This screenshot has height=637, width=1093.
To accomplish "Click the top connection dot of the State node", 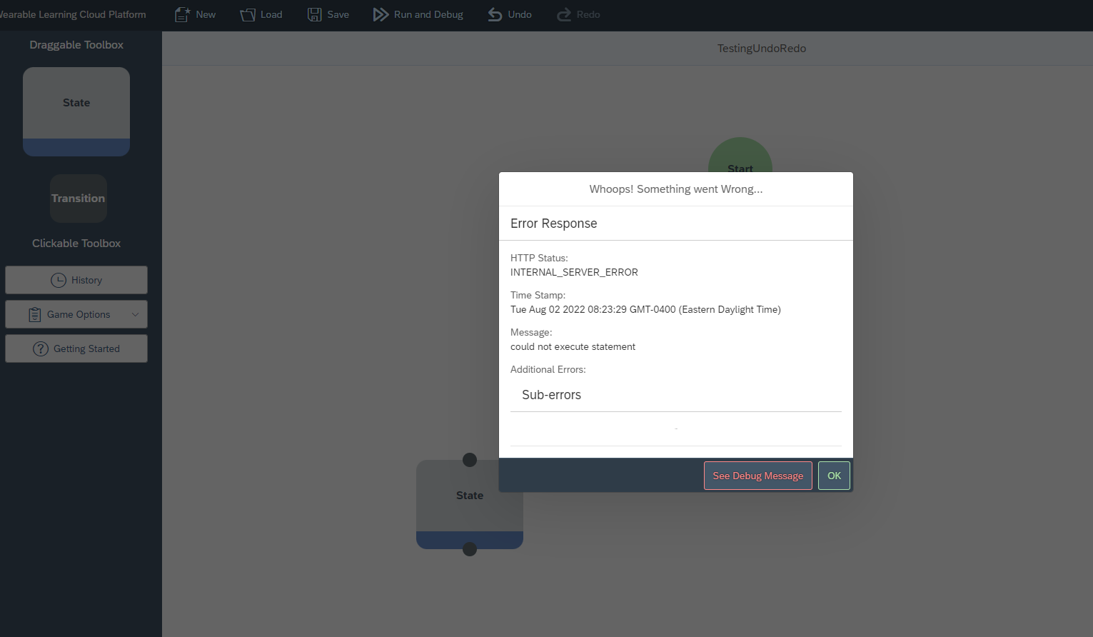I will [469, 460].
